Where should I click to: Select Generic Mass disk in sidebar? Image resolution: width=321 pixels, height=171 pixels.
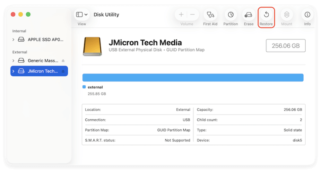coord(39,61)
